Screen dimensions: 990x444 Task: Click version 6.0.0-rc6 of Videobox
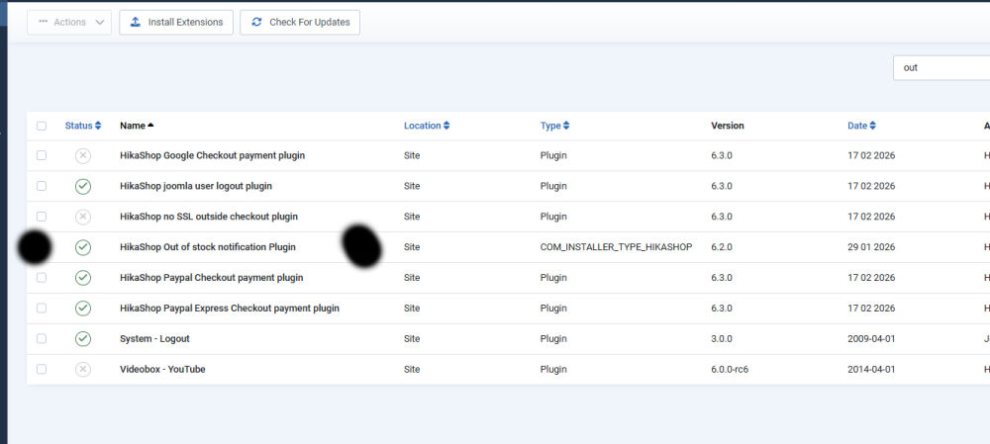730,370
